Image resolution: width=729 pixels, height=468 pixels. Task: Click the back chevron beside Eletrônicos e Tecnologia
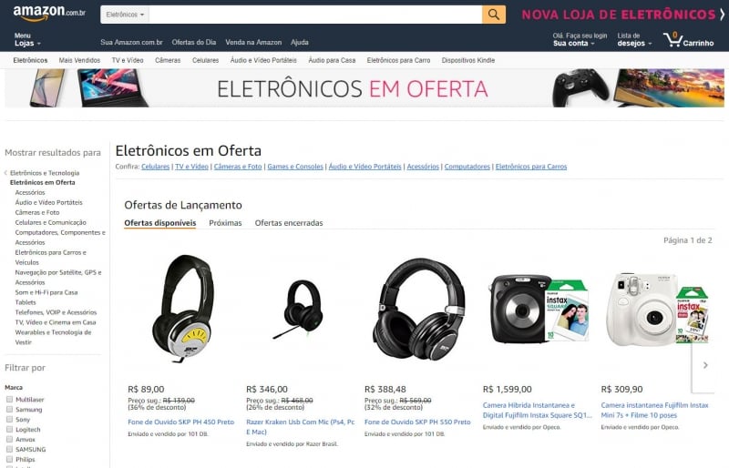coord(6,173)
